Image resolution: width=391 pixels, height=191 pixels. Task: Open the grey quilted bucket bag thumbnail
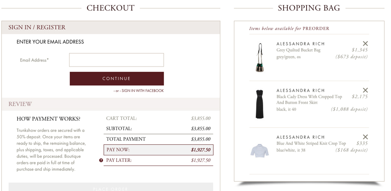point(260,57)
